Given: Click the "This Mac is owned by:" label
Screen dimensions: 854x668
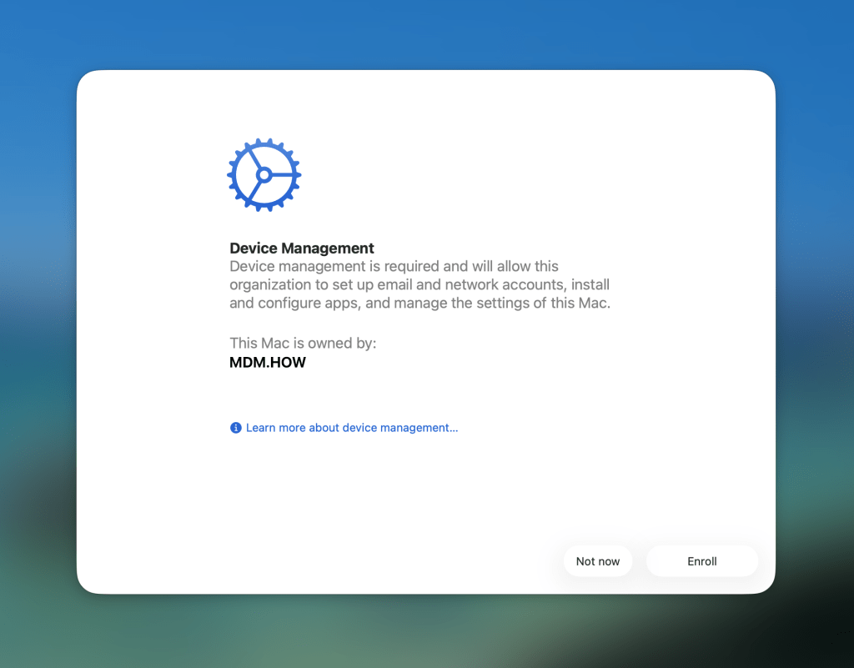Looking at the screenshot, I should click(x=303, y=343).
